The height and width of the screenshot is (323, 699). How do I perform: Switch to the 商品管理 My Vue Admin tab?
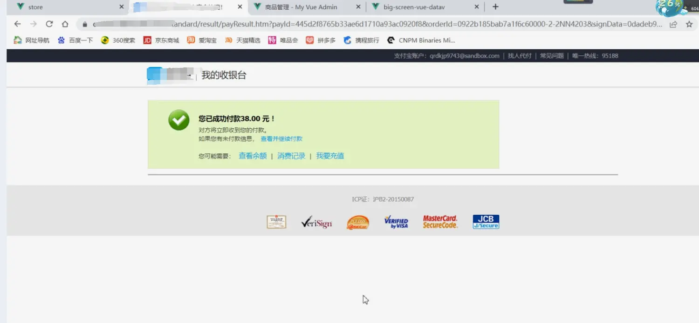[x=301, y=7]
